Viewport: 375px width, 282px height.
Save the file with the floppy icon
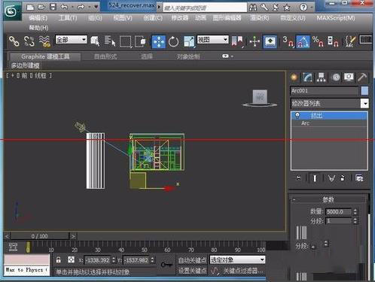pyautogui.click(x=53, y=7)
